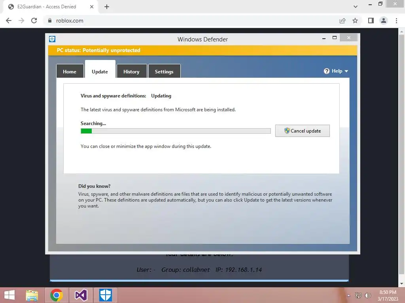
Task: Click scrollbar up arrow in Chrome
Action: click(401, 32)
